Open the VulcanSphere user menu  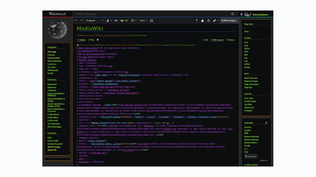261,15
